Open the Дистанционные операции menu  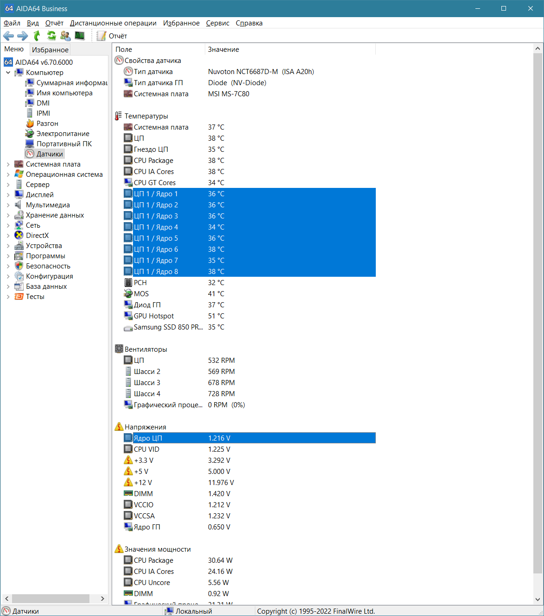pos(113,23)
